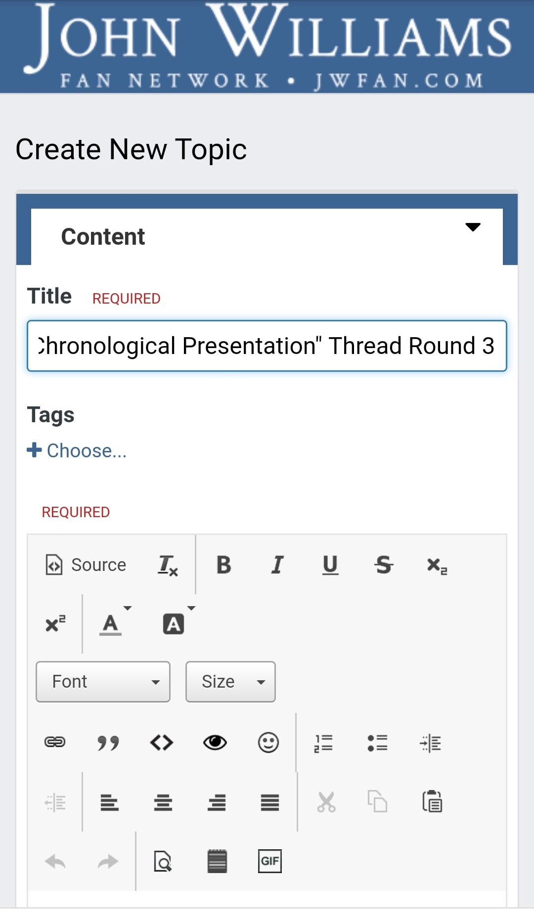The height and width of the screenshot is (921, 534).
Task: Insert a link with the chain icon
Action: (55, 742)
